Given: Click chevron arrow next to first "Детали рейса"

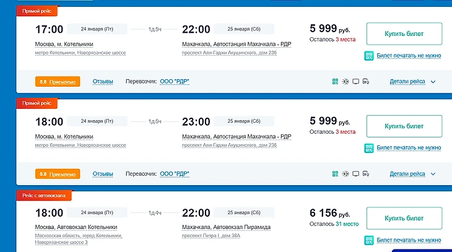Looking at the screenshot, I should (x=433, y=82).
